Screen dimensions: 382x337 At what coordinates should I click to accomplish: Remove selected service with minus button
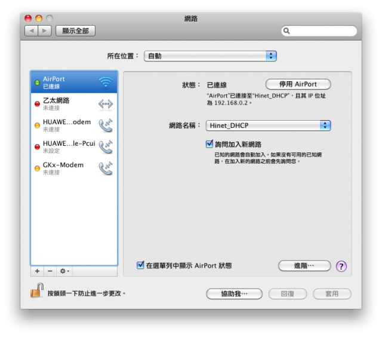50,271
